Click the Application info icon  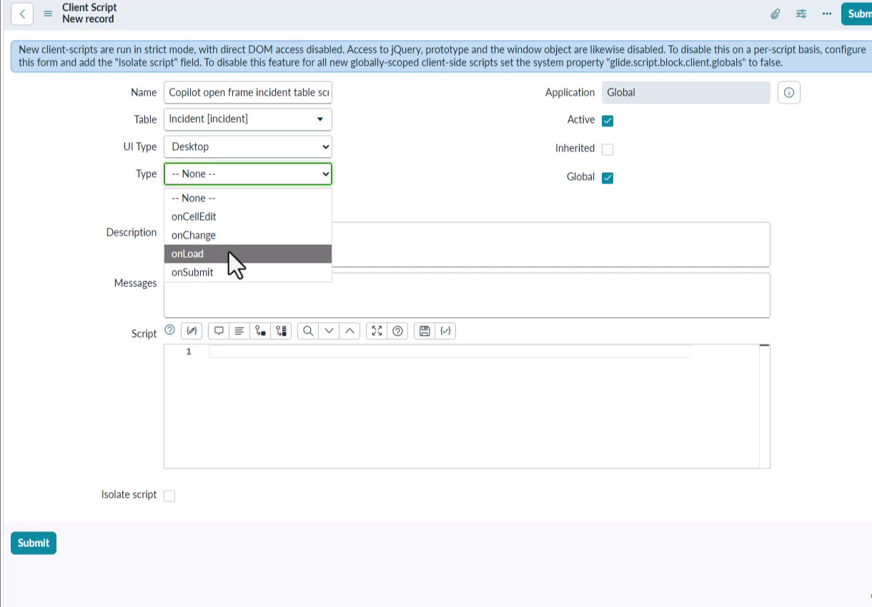point(789,93)
